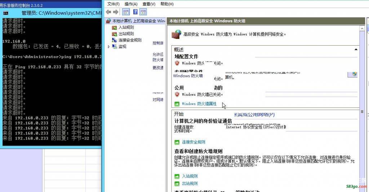The image size is (369, 192).
Task: Click the 计算机之间的身份验证通信 heading
Action: click(203, 121)
